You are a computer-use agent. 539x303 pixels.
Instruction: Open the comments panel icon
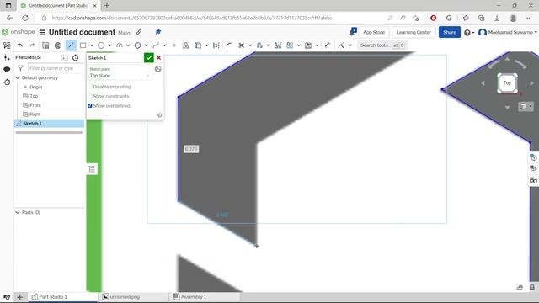(7, 69)
